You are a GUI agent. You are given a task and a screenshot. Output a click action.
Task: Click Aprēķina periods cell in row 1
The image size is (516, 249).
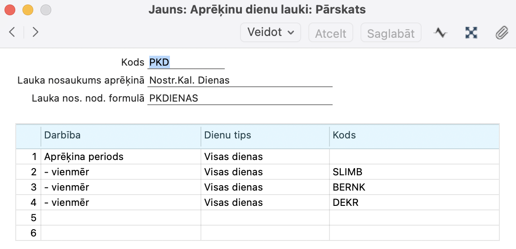point(120,157)
